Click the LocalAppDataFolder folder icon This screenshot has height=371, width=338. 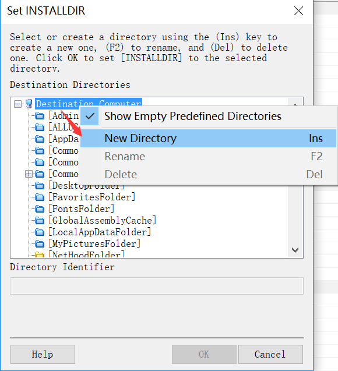tap(40, 232)
